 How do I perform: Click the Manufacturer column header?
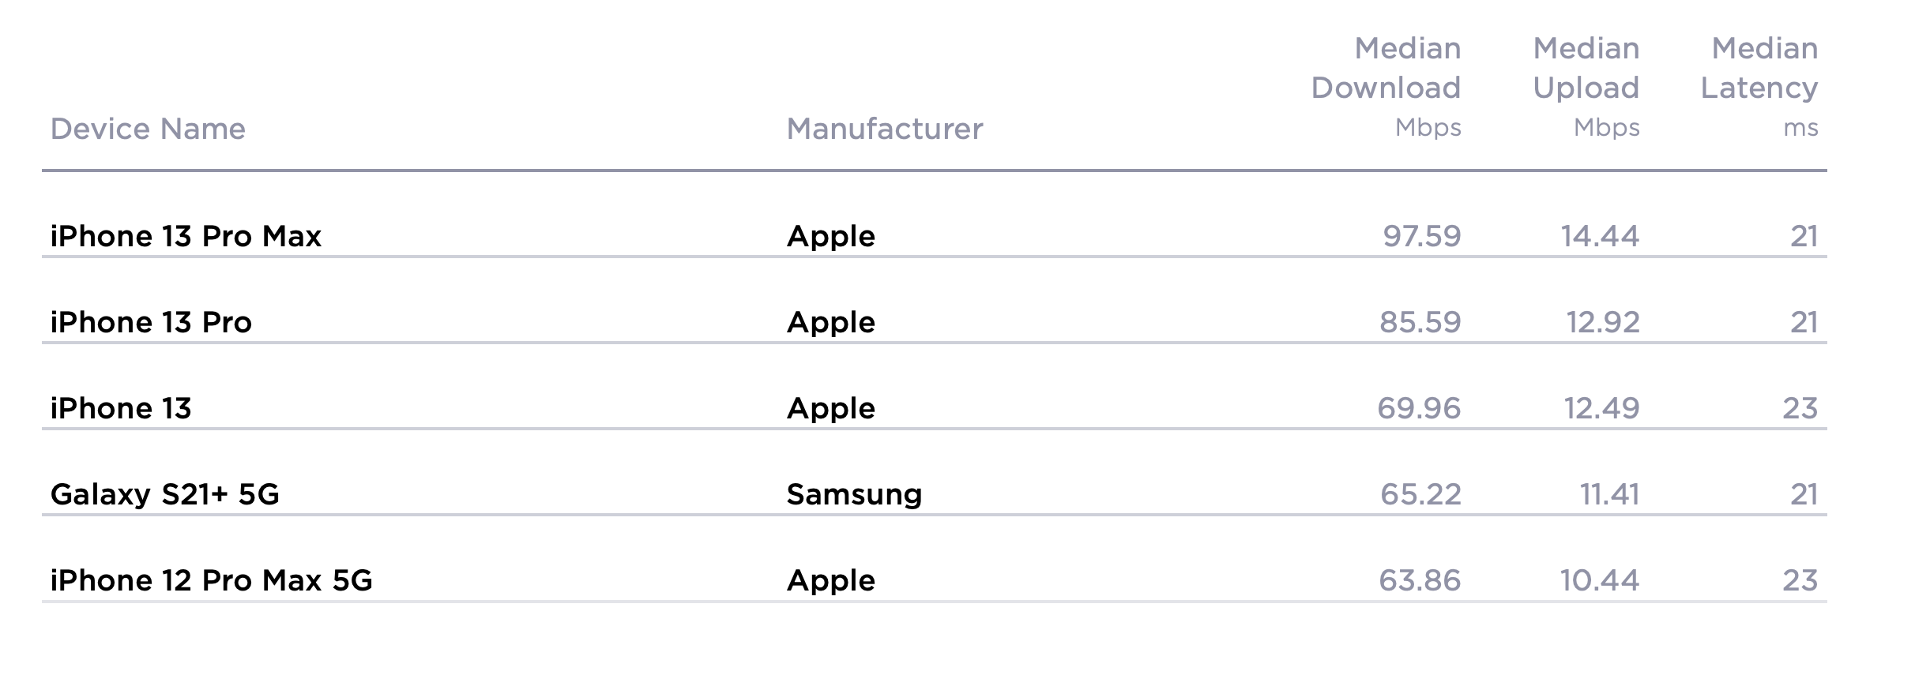[885, 129]
